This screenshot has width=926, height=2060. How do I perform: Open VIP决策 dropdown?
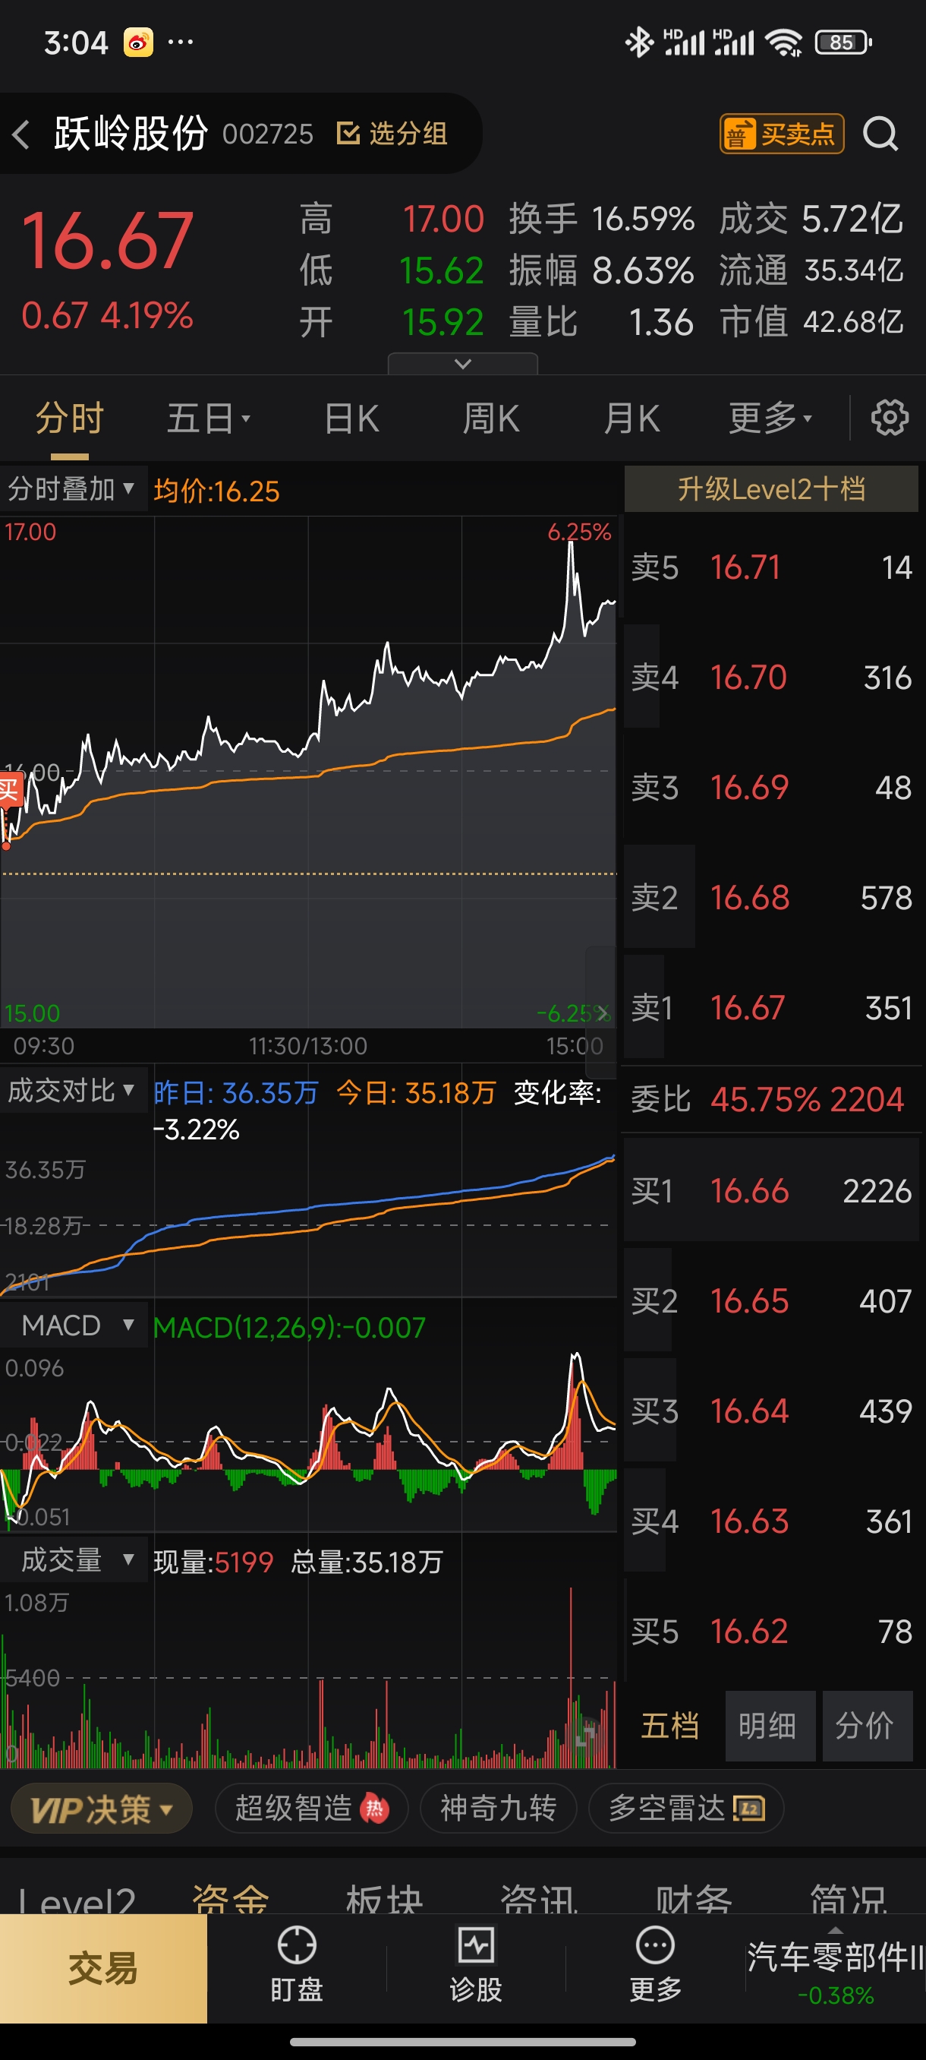click(102, 1808)
